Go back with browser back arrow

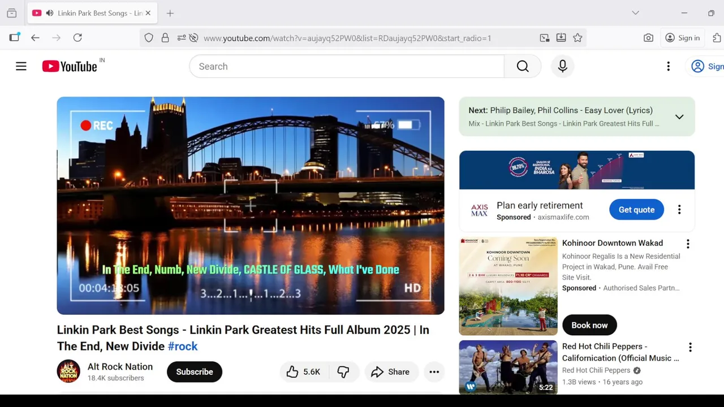tap(35, 38)
